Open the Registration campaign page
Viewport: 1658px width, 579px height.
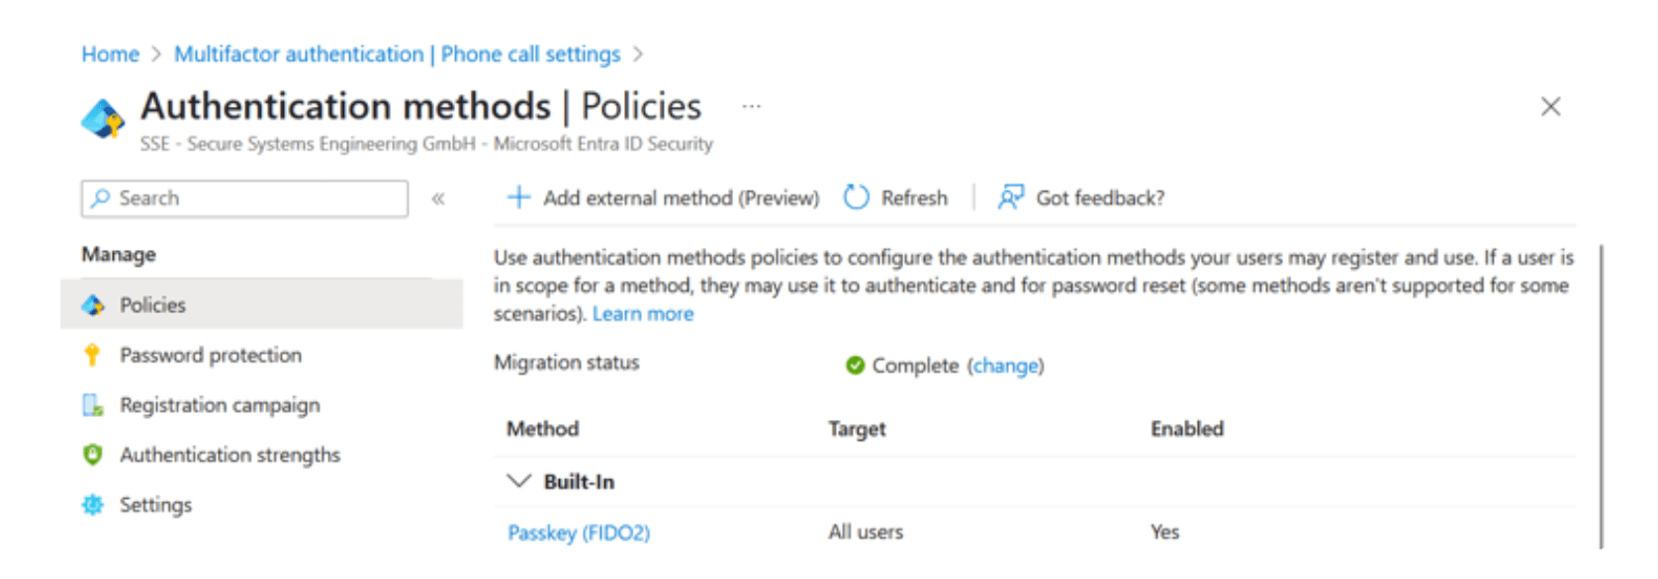point(220,405)
